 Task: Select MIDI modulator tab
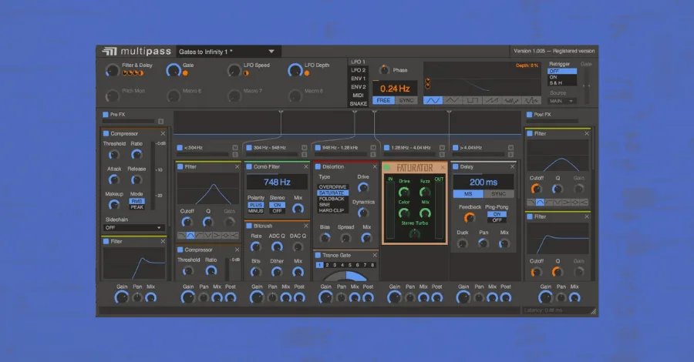(x=358, y=96)
